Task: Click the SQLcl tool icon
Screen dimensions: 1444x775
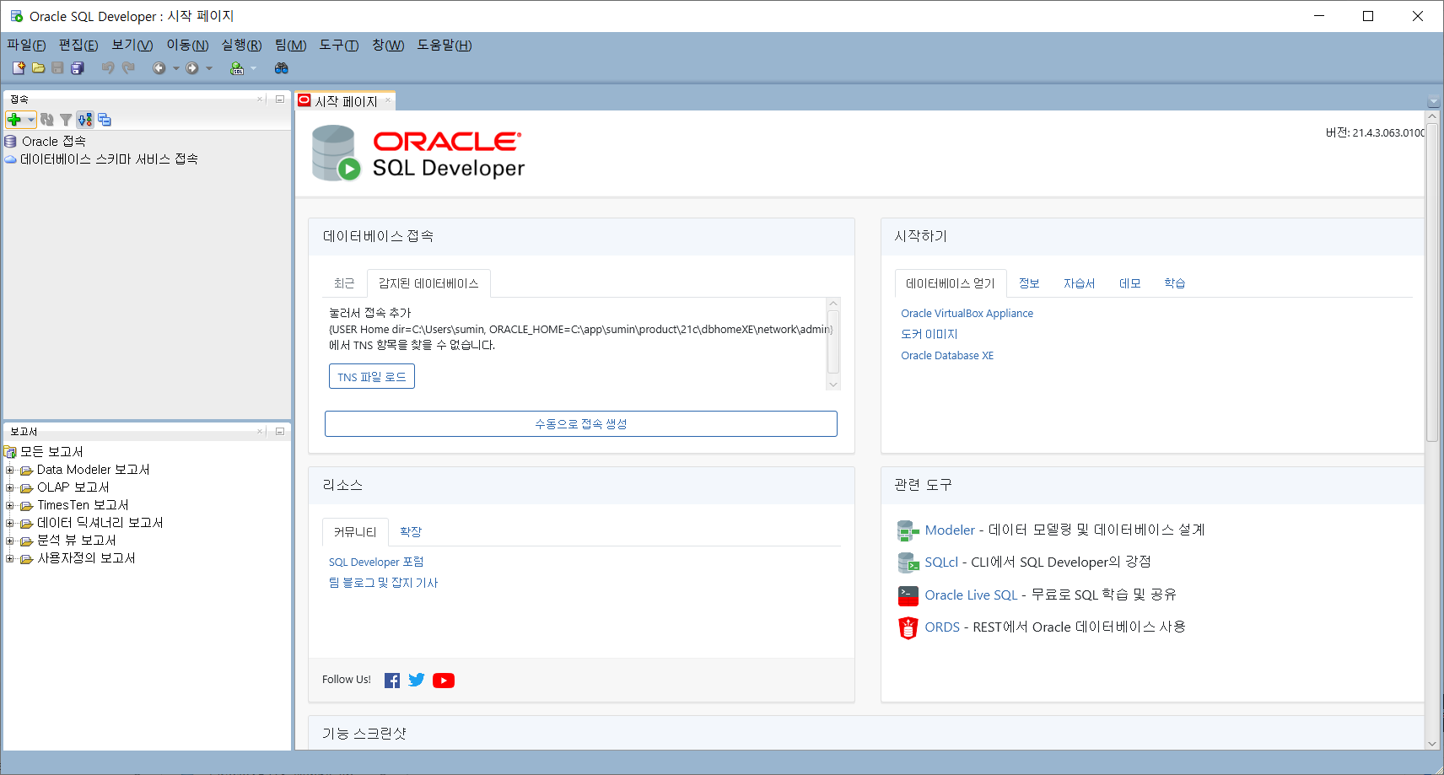Action: tap(908, 562)
